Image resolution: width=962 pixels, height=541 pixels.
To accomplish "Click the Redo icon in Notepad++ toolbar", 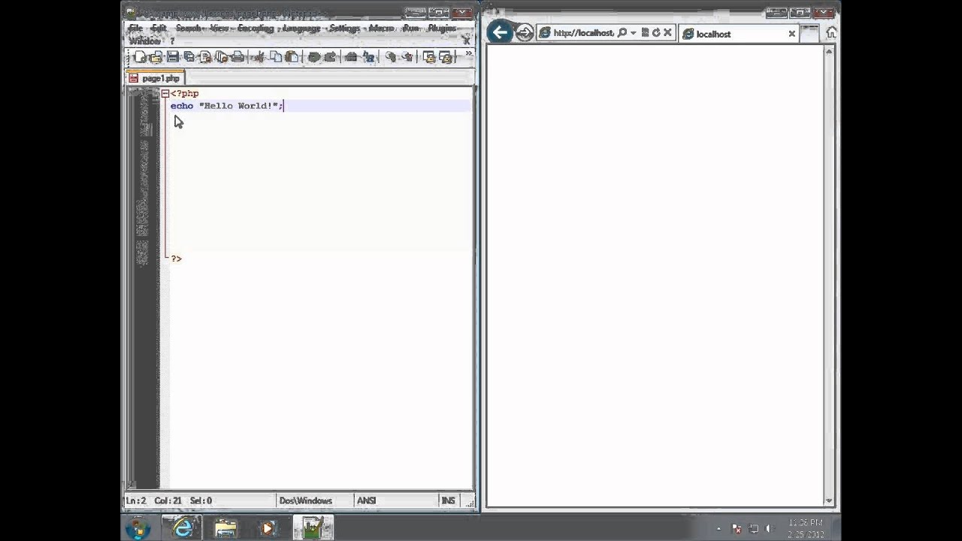I will point(330,57).
